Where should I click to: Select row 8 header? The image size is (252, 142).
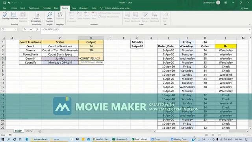point(3,71)
